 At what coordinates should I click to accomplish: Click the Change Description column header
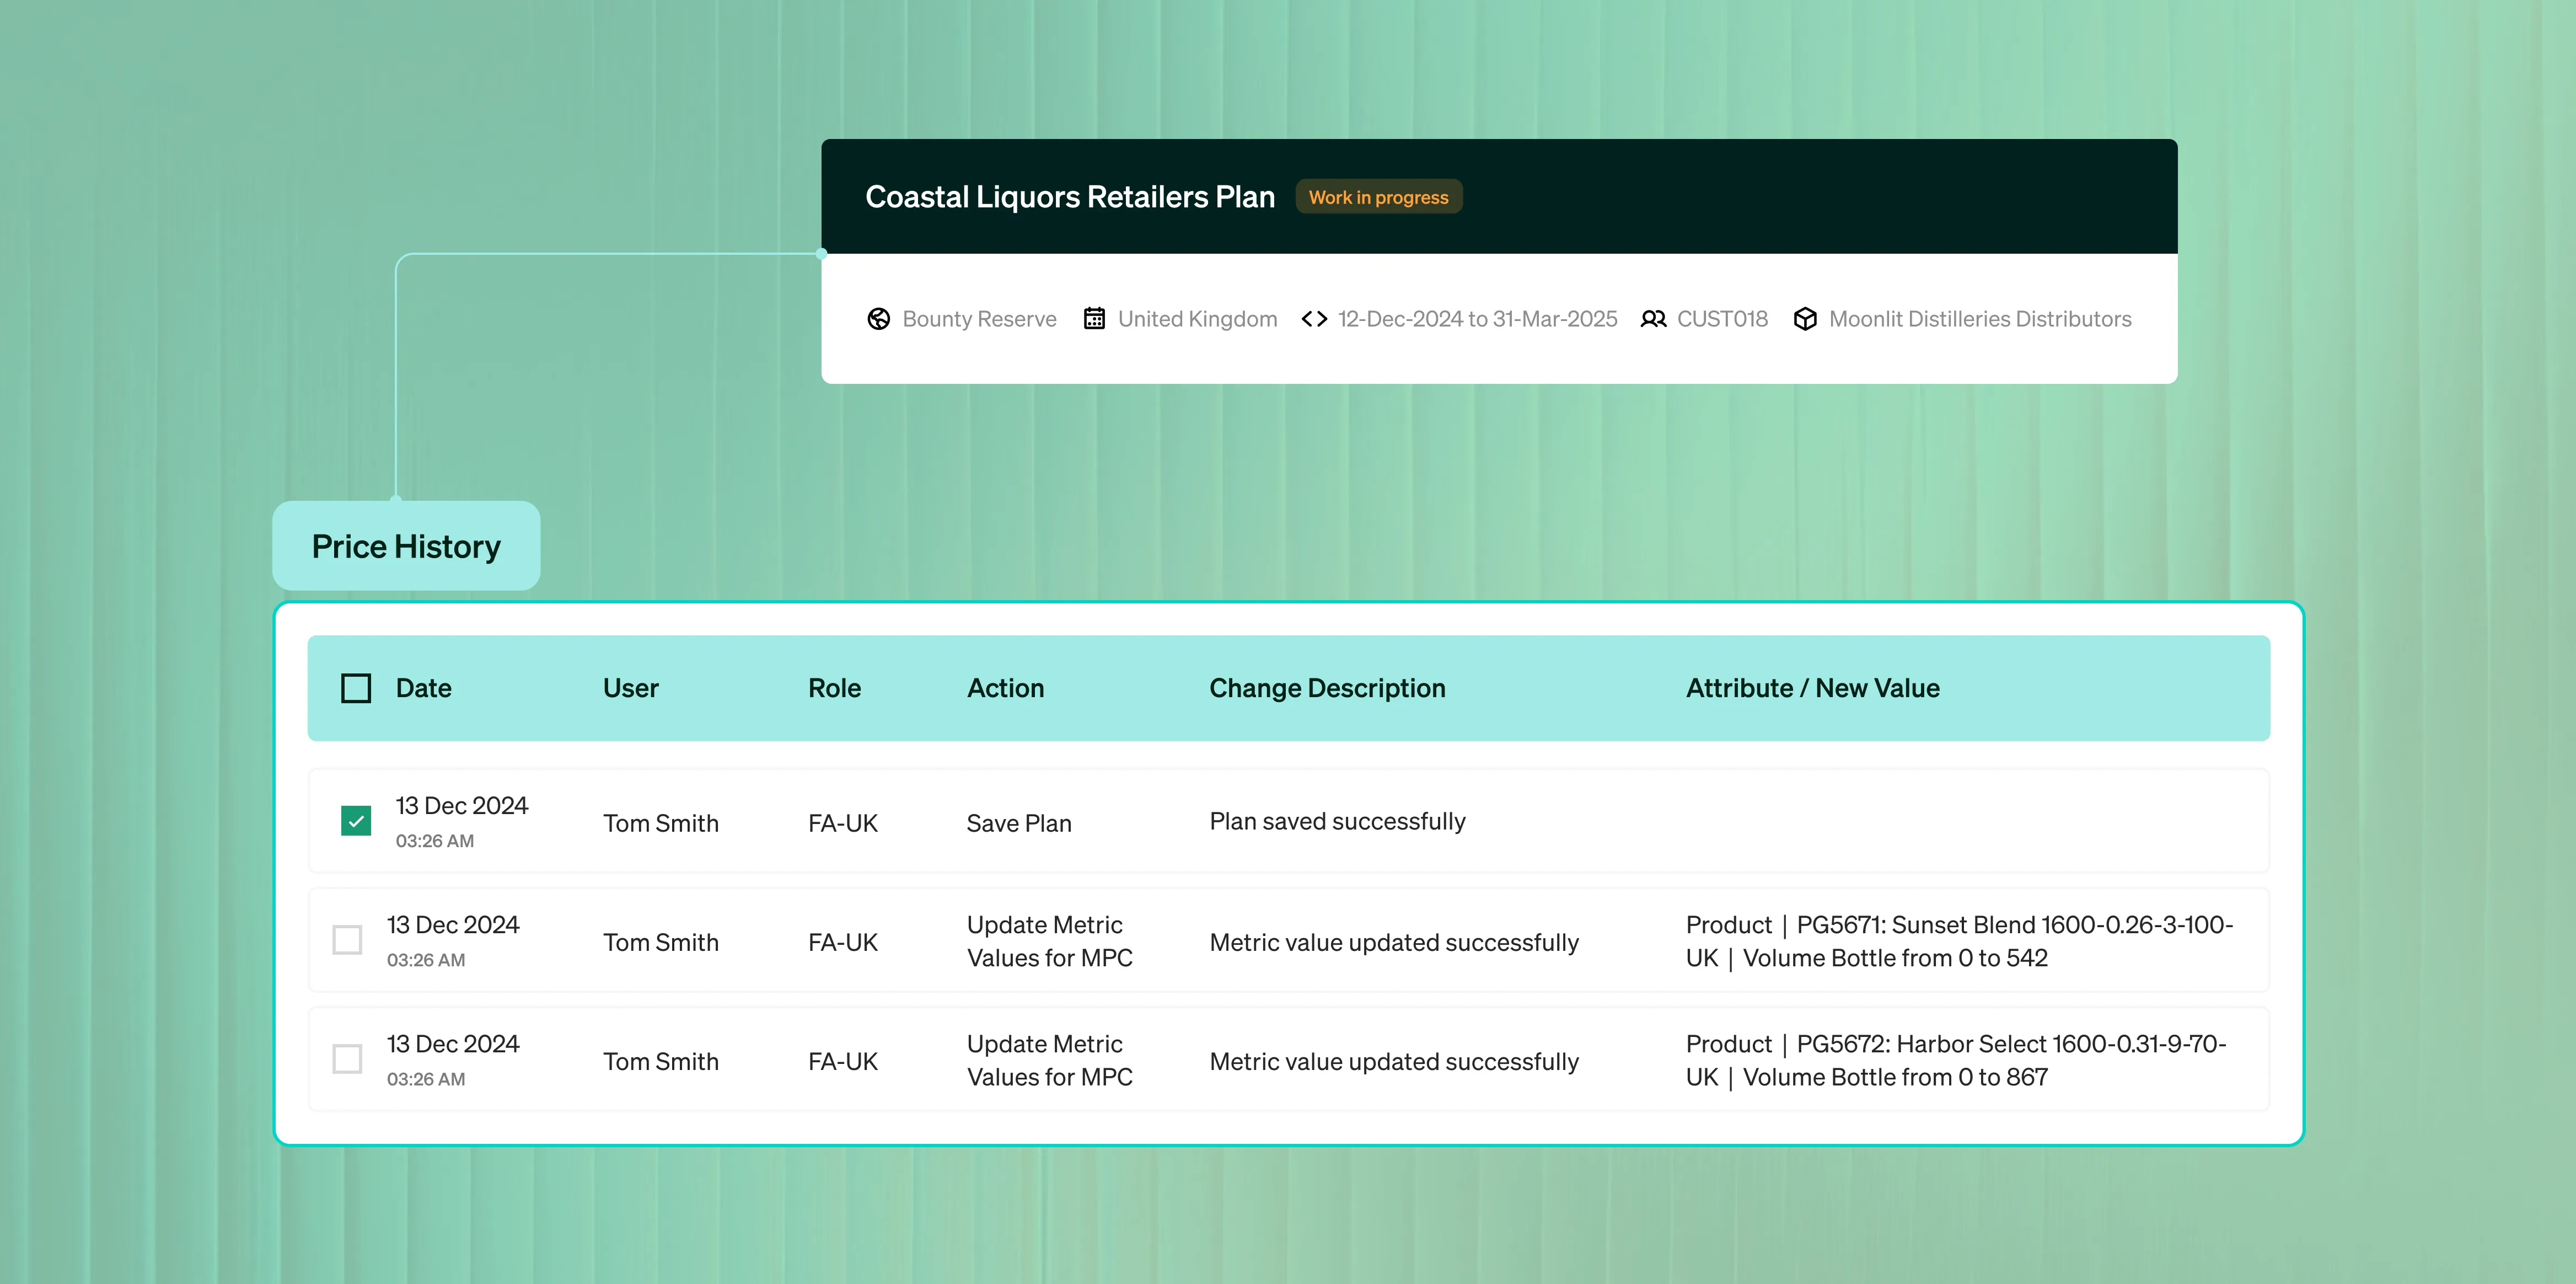tap(1327, 688)
